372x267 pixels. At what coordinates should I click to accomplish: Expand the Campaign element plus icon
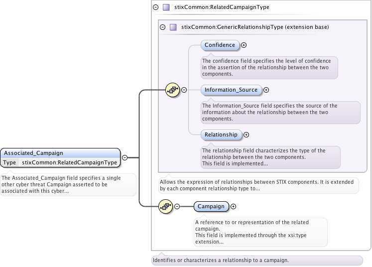(233, 206)
